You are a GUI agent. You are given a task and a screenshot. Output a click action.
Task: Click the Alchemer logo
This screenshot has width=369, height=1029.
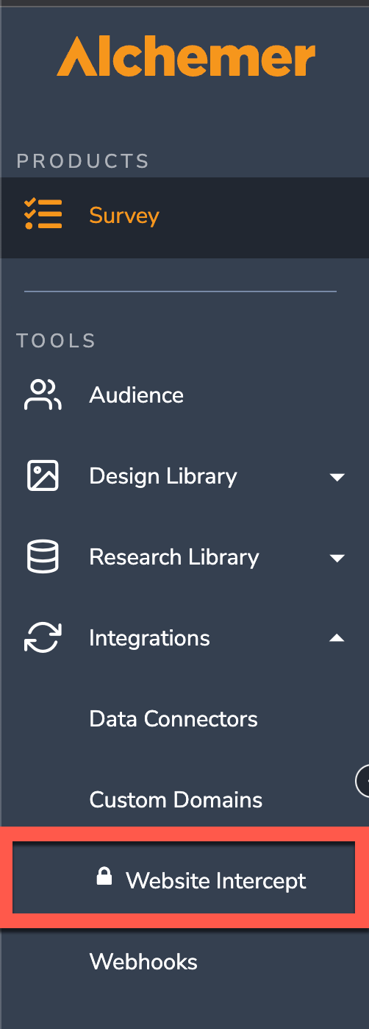click(186, 57)
